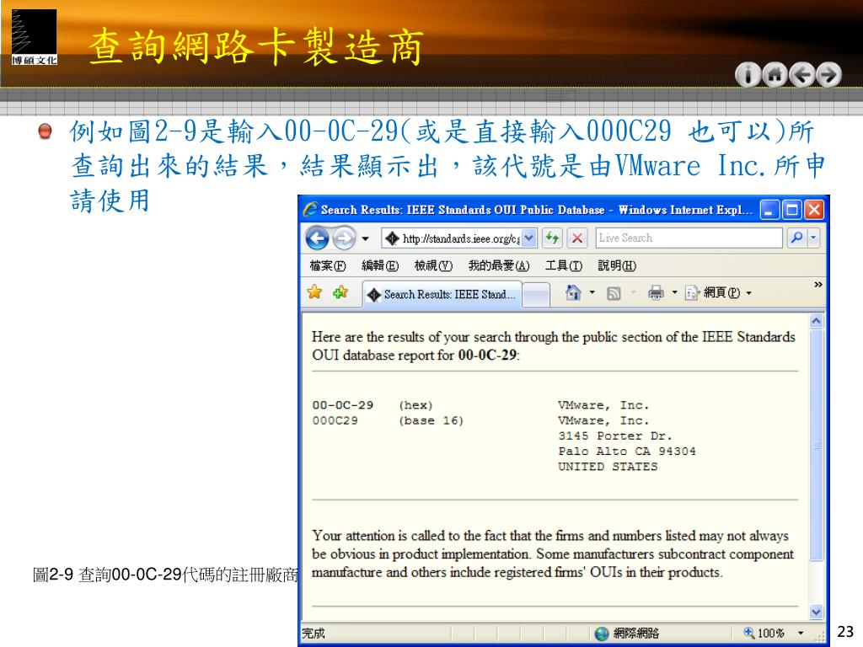Stop loading with red X icon
This screenshot has width=863, height=647.
coord(576,238)
